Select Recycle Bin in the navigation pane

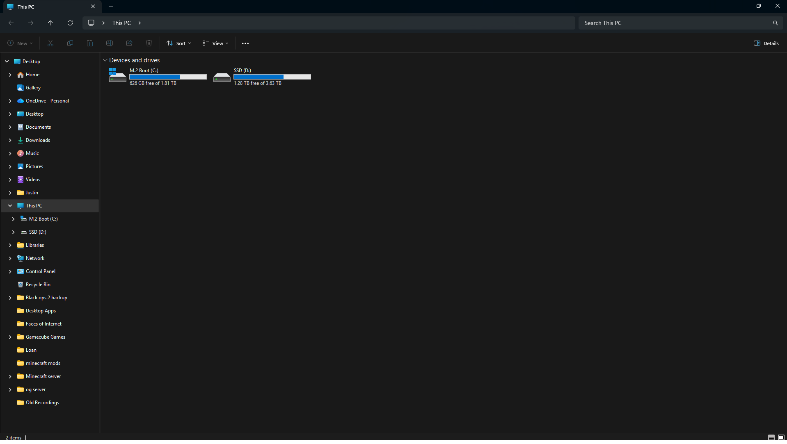click(38, 285)
